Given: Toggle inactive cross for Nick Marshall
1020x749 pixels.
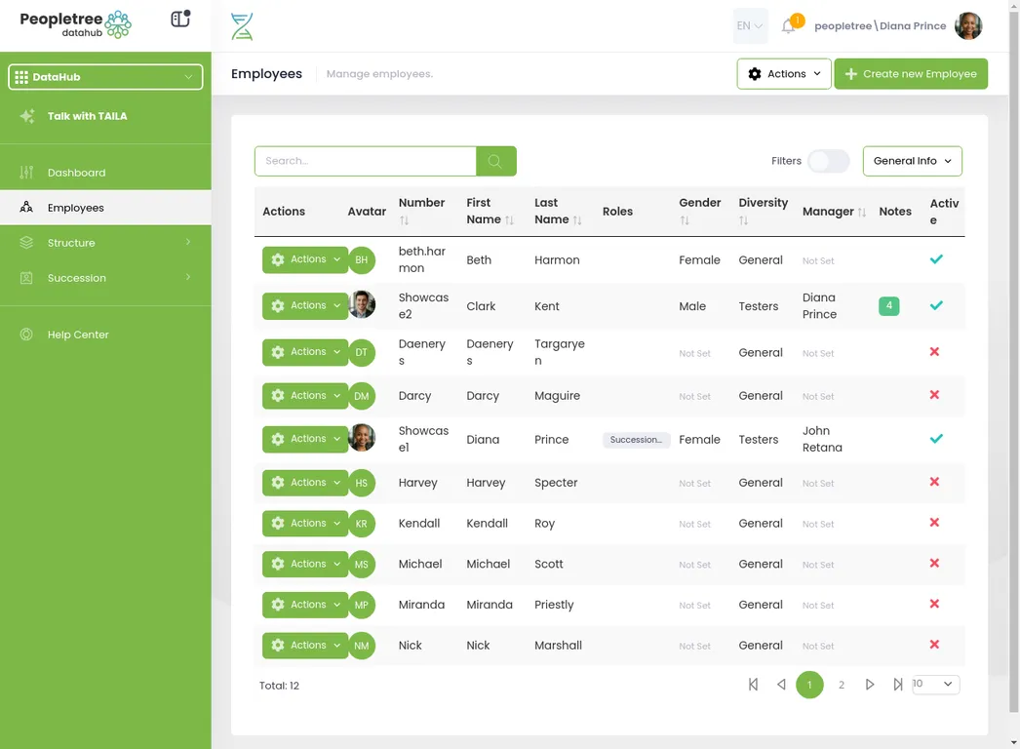Looking at the screenshot, I should (x=935, y=645).
